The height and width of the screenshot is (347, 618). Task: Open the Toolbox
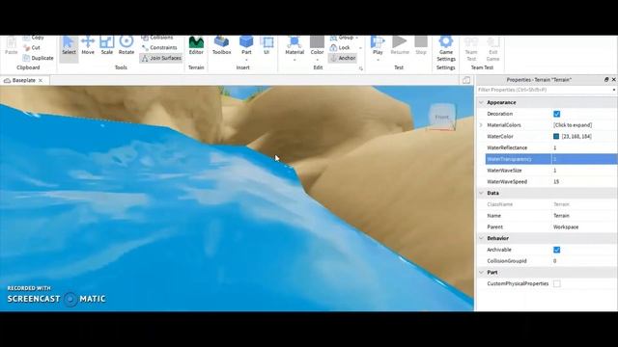pyautogui.click(x=221, y=45)
